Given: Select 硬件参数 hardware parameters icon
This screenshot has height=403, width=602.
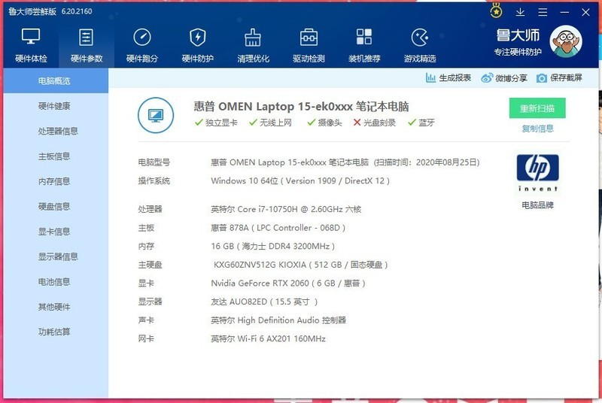Looking at the screenshot, I should [x=87, y=37].
